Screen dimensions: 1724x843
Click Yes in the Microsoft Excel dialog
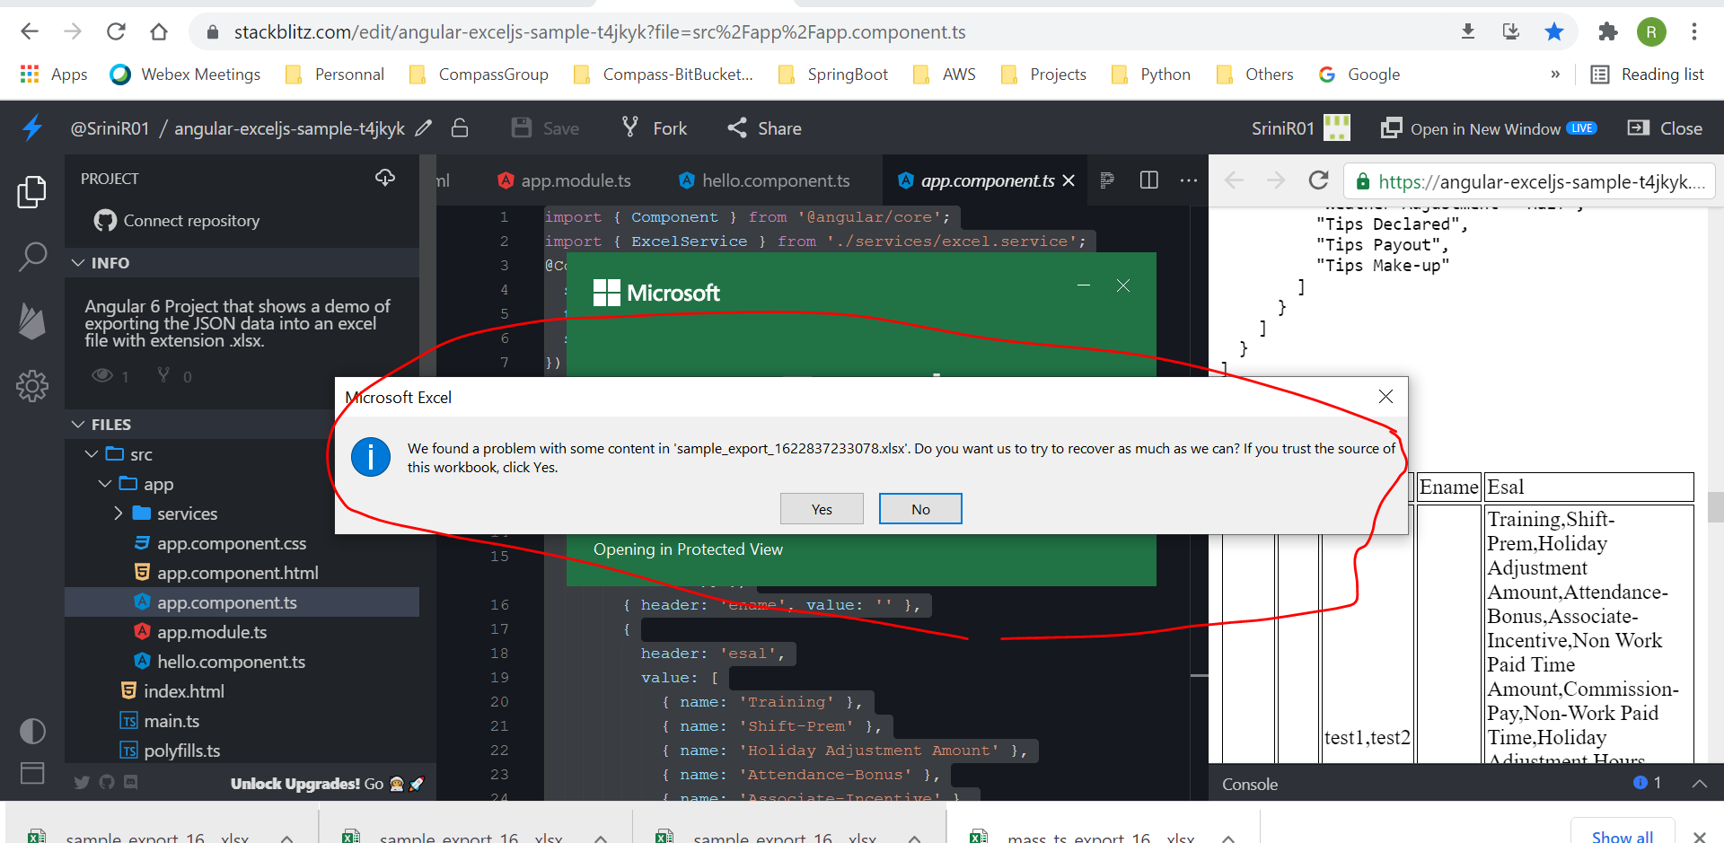821,508
